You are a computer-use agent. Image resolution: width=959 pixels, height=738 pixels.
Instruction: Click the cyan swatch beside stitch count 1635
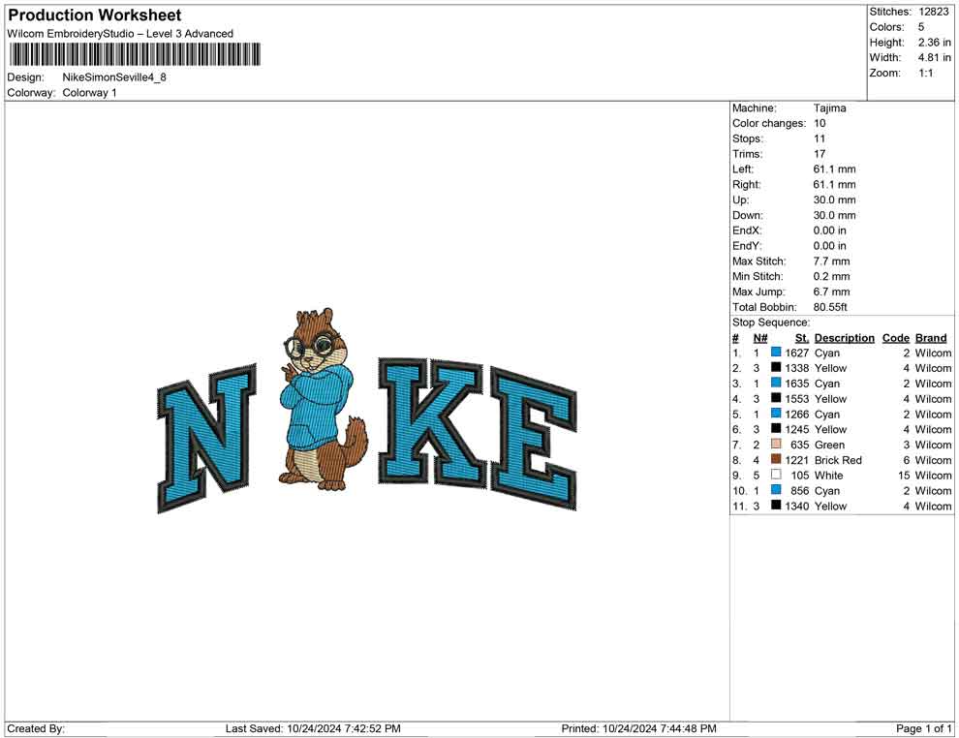pos(776,383)
